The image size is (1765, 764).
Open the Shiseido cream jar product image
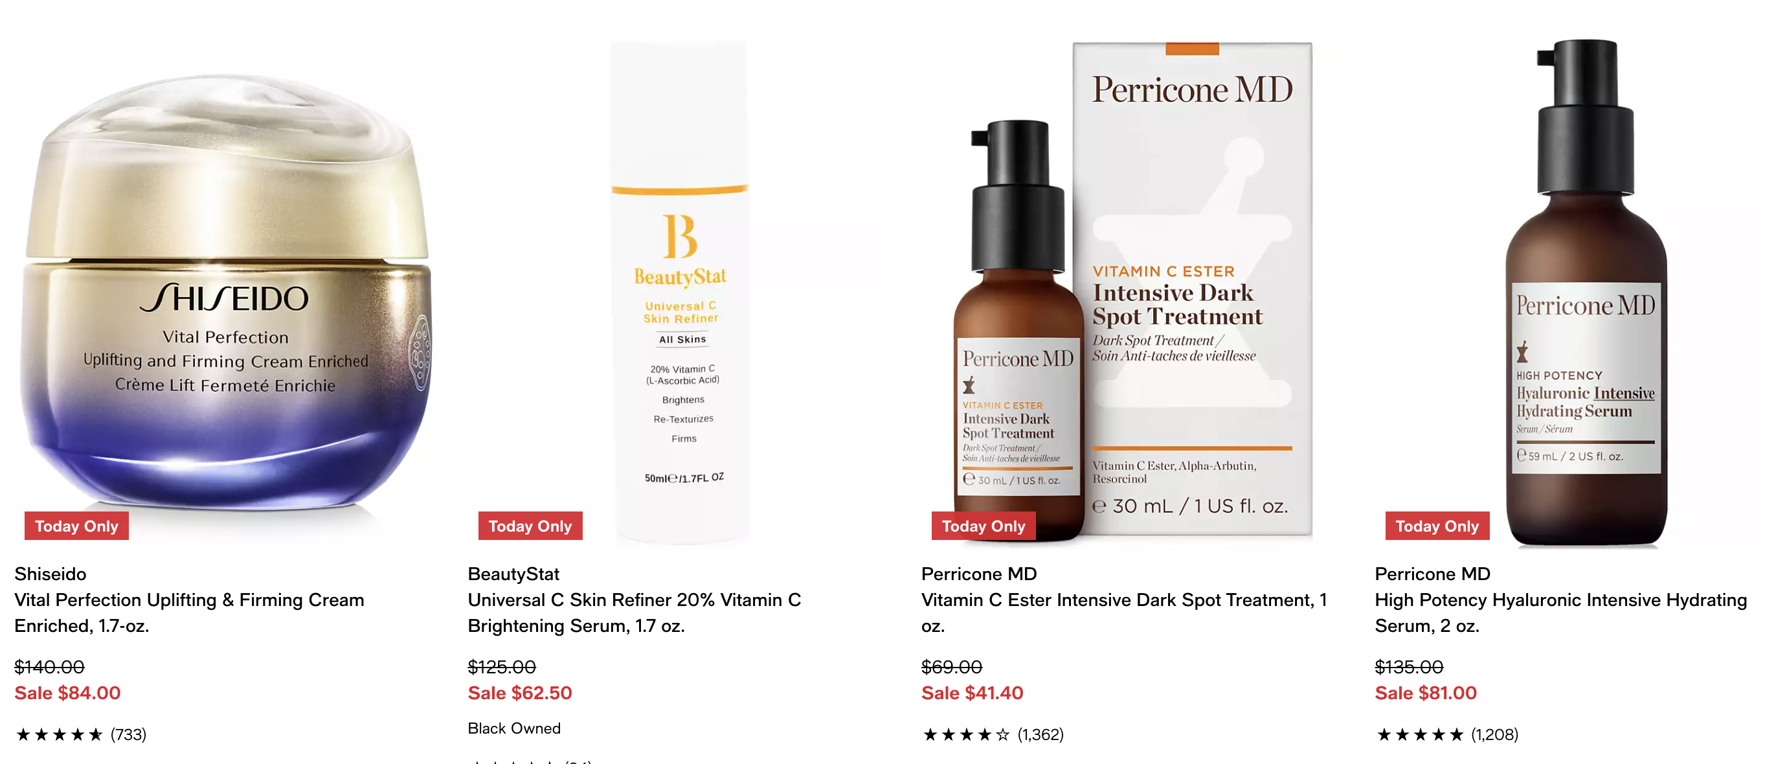[226, 292]
